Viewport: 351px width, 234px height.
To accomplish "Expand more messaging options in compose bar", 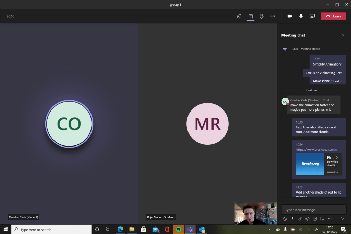I will [x=330, y=219].
